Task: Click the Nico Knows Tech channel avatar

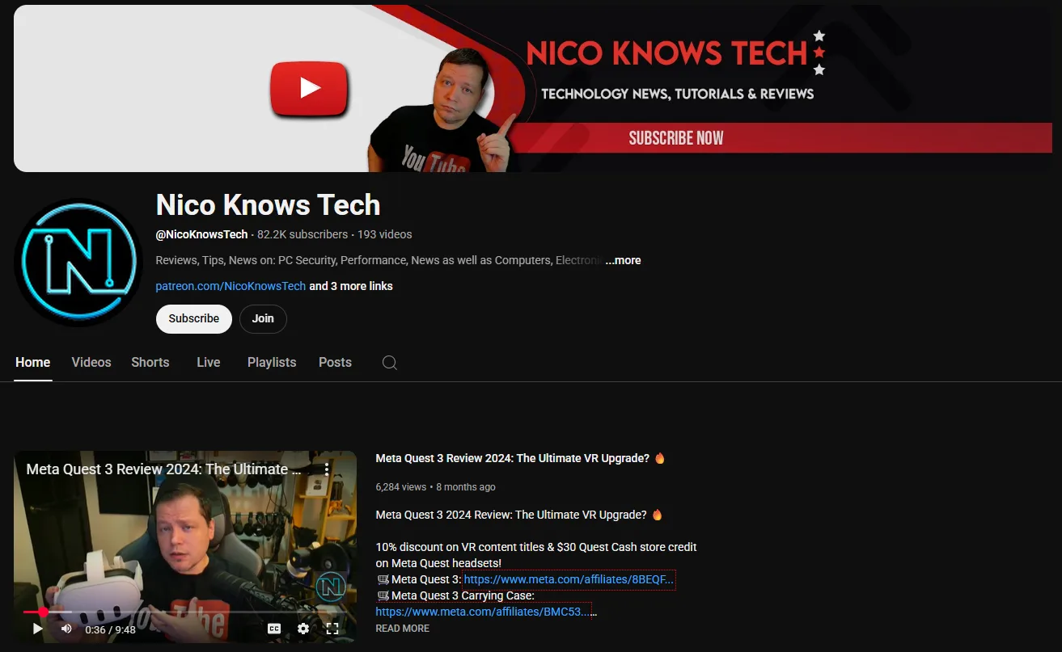Action: (x=78, y=262)
